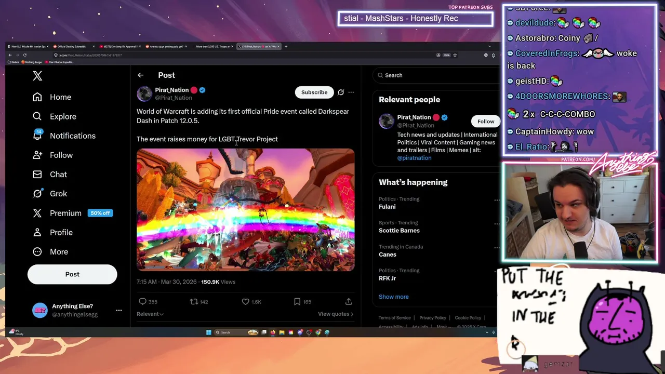665x374 pixels.
Task: Open View quotes link
Action: 336,314
